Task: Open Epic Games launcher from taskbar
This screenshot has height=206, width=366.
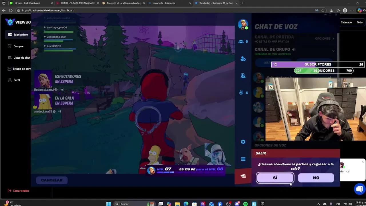Action: (x=262, y=204)
